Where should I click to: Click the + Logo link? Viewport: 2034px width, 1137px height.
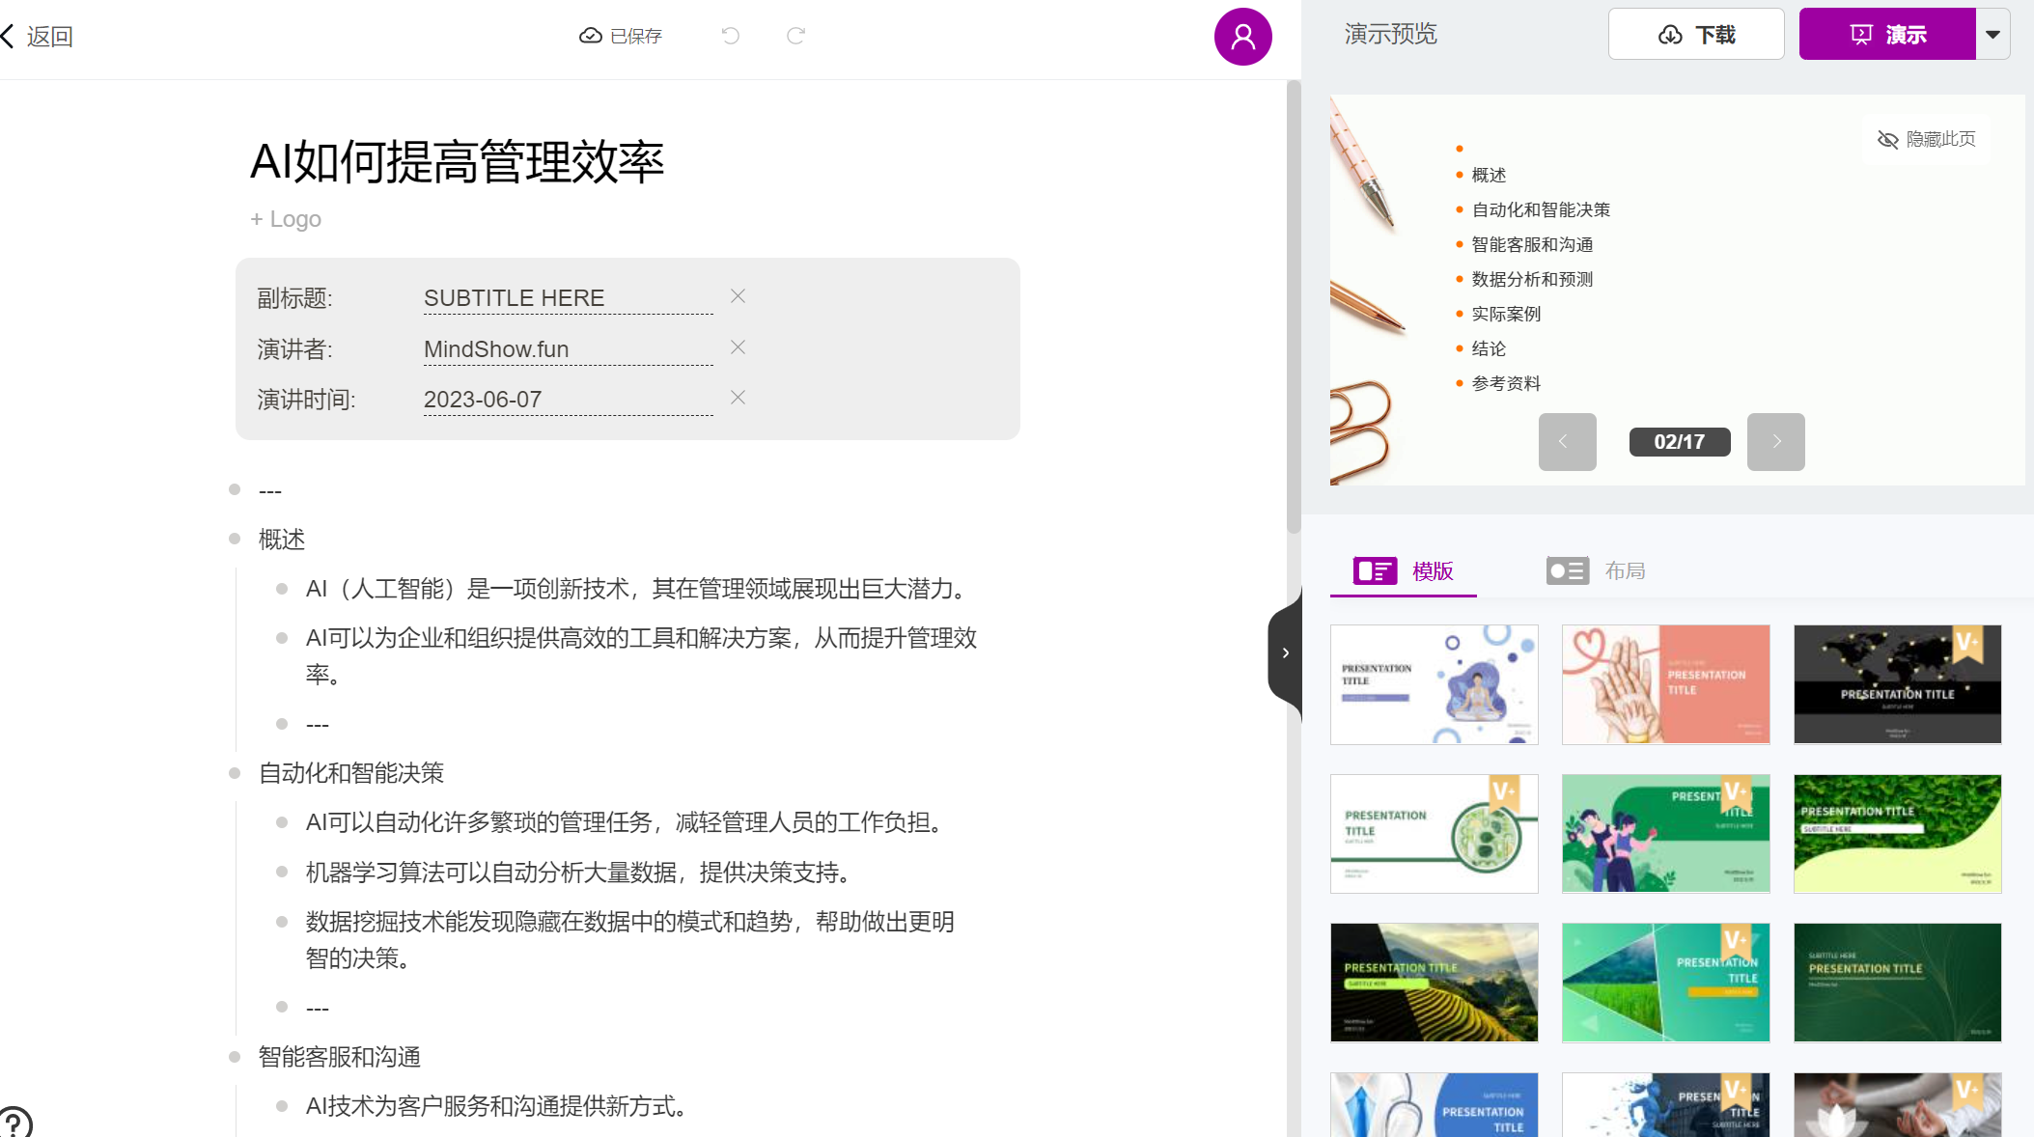[286, 218]
